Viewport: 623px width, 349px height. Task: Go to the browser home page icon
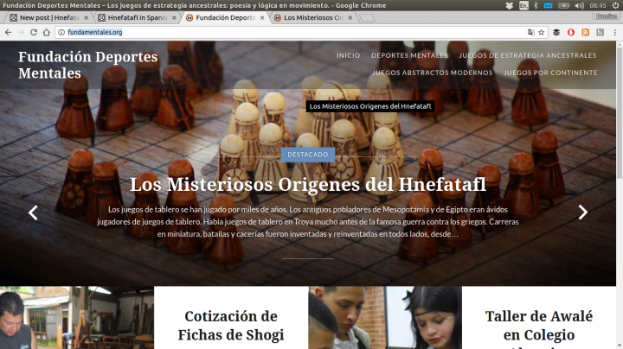tap(47, 32)
